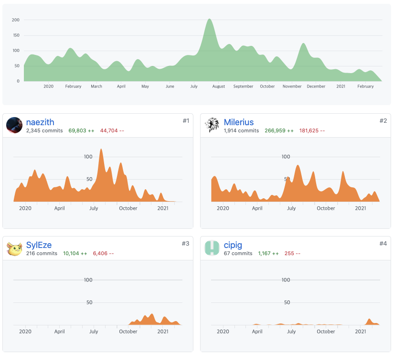Image resolution: width=393 pixels, height=355 pixels.
Task: Click the November label on the main chart
Action: [292, 86]
